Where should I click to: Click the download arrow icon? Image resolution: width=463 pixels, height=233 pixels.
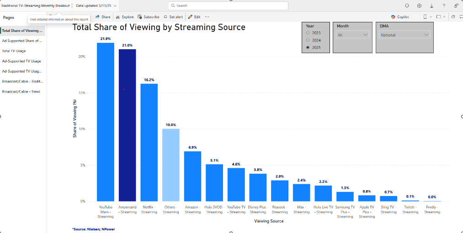[431, 5]
